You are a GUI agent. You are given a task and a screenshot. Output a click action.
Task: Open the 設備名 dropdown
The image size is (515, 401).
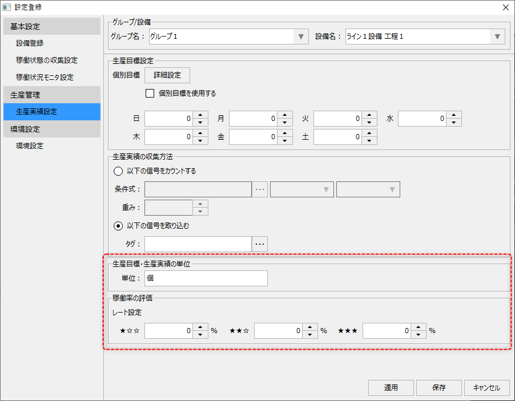[x=497, y=36]
